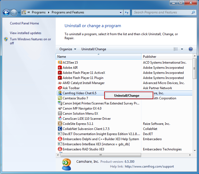Select Adobe Flash Player 11 Plugin row
The image size is (199, 174).
(83, 78)
